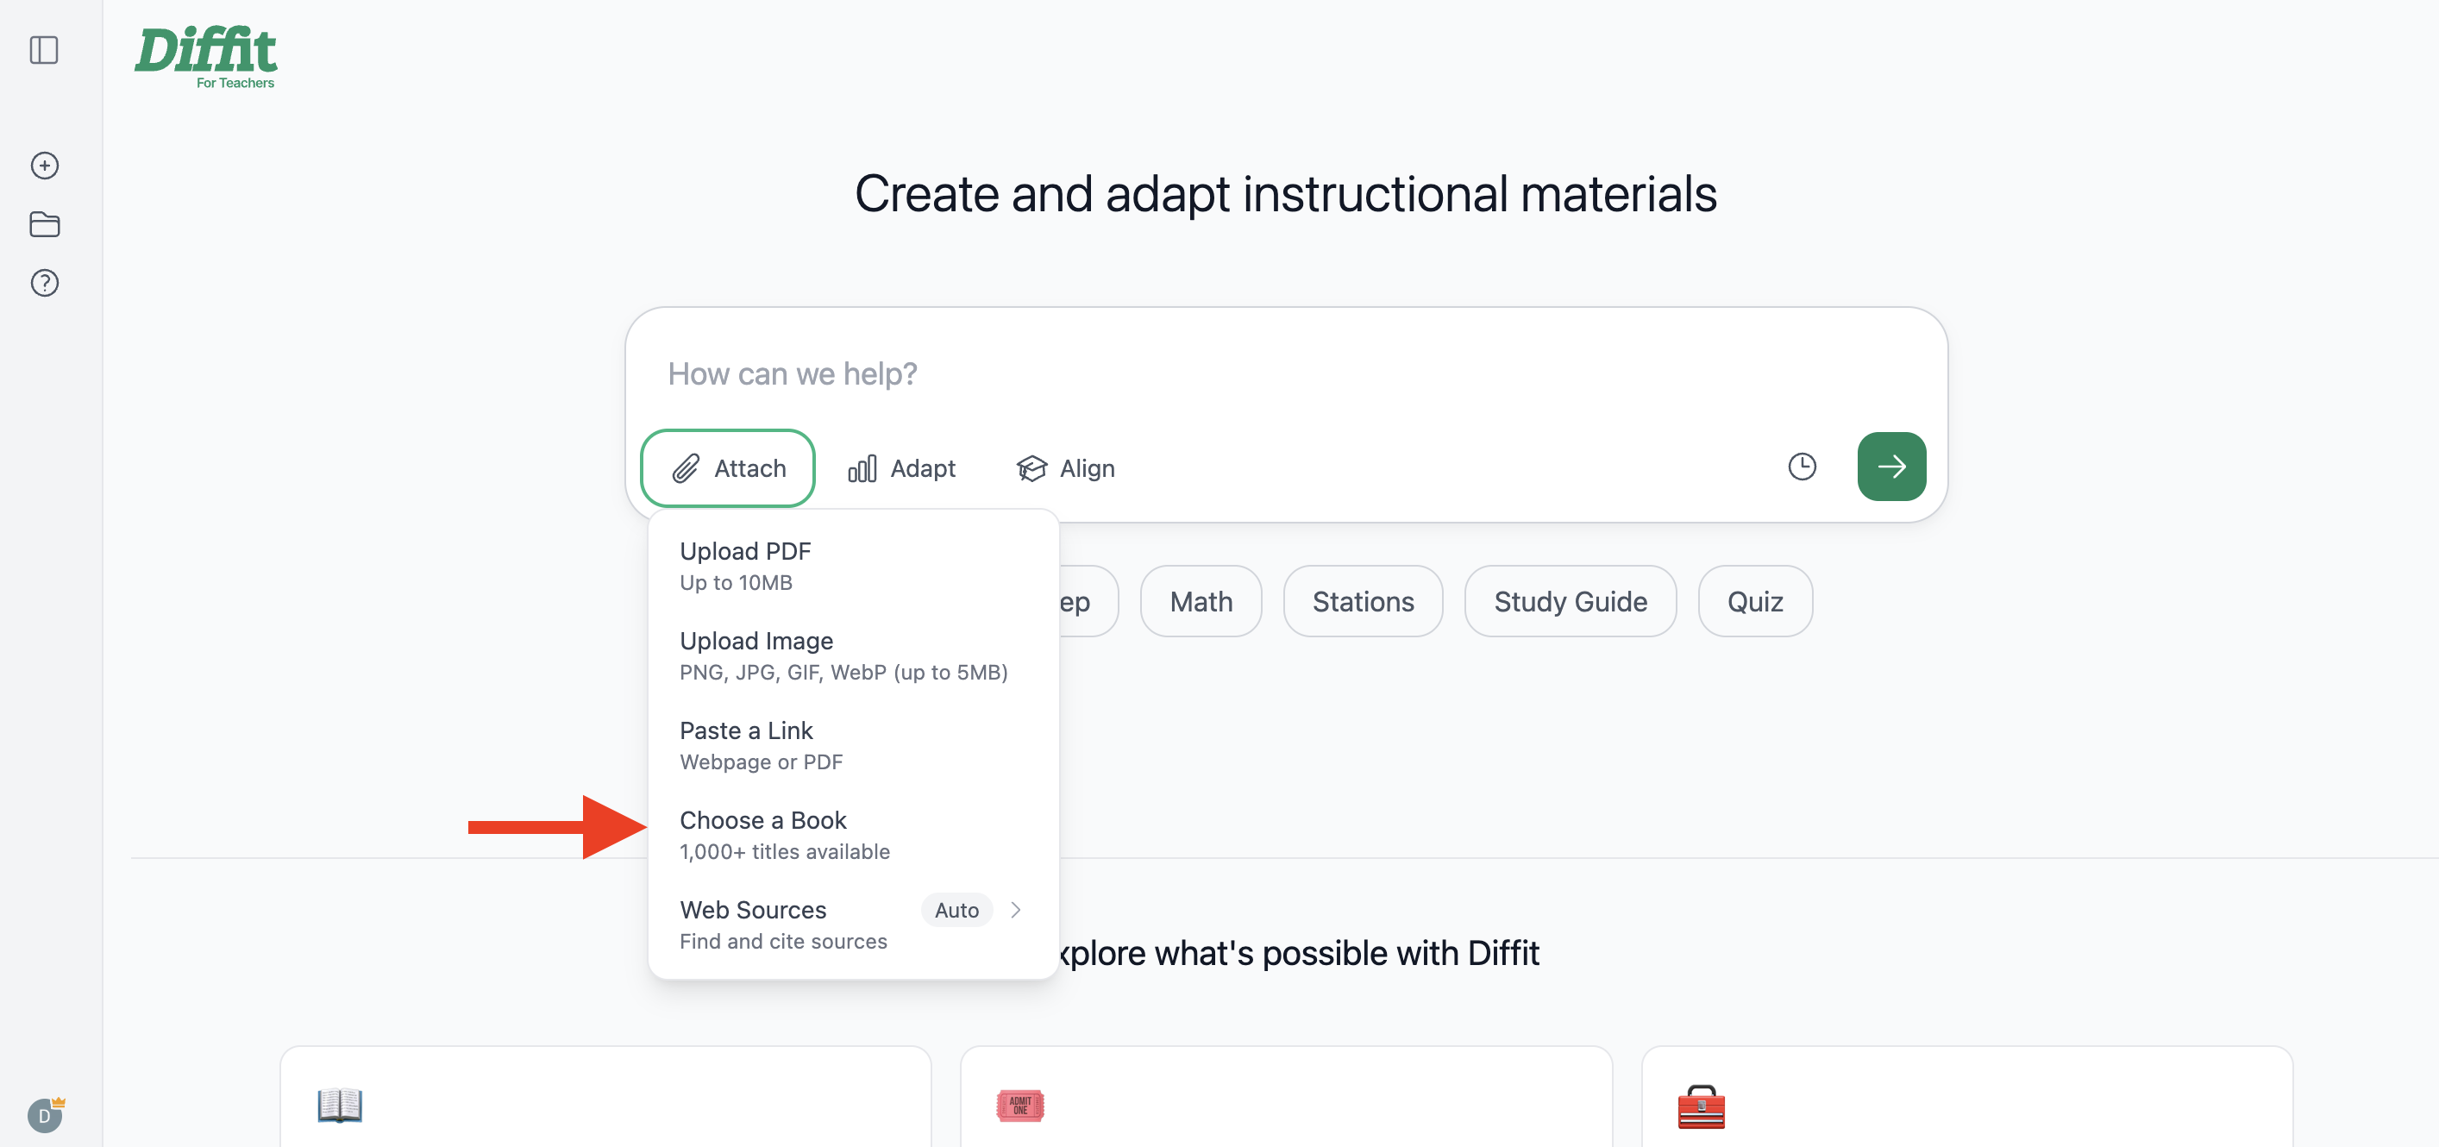Open history clock icon in prompt box
The width and height of the screenshot is (2439, 1147).
pos(1802,467)
